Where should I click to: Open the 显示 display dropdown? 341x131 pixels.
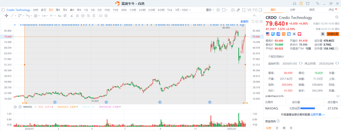pyautogui.click(x=210, y=10)
